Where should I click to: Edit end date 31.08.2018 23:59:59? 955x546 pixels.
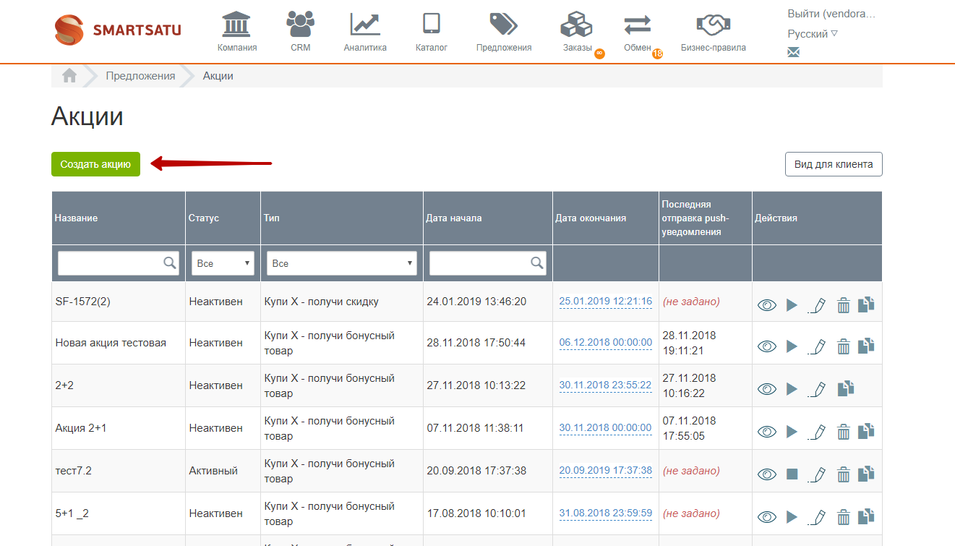pyautogui.click(x=606, y=513)
